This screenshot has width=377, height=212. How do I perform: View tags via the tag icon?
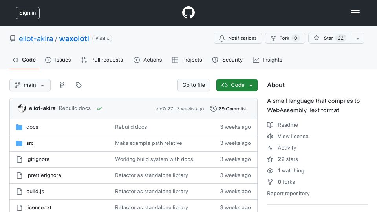(x=79, y=85)
